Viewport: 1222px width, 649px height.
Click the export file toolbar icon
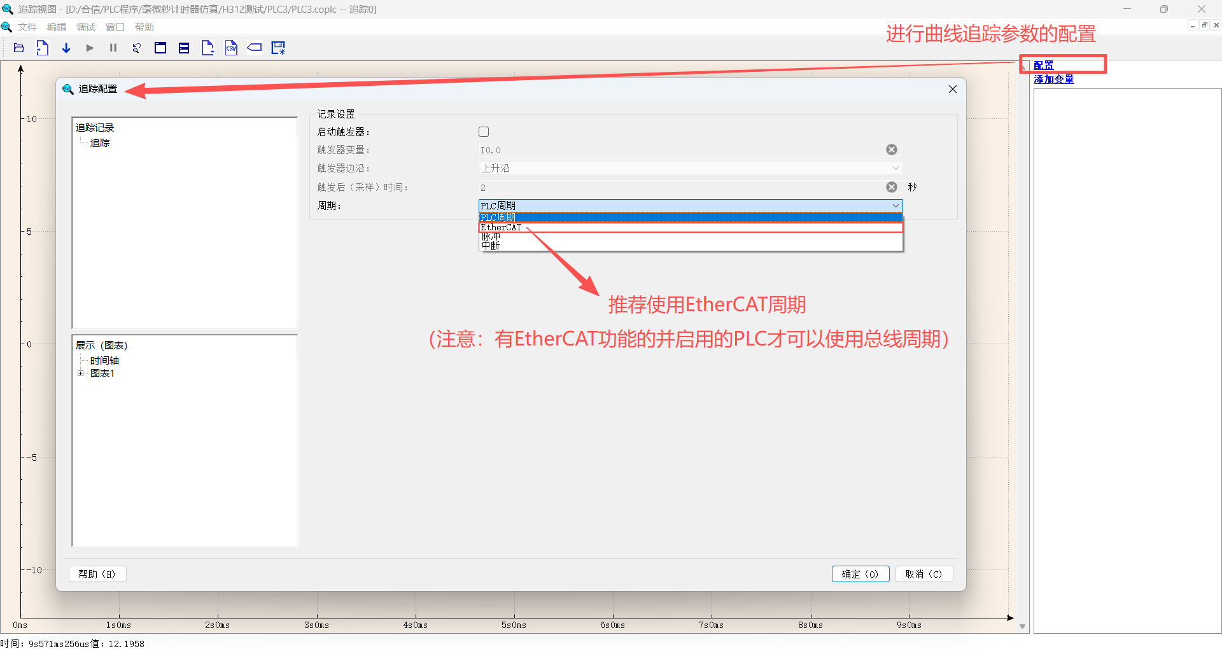click(x=207, y=48)
